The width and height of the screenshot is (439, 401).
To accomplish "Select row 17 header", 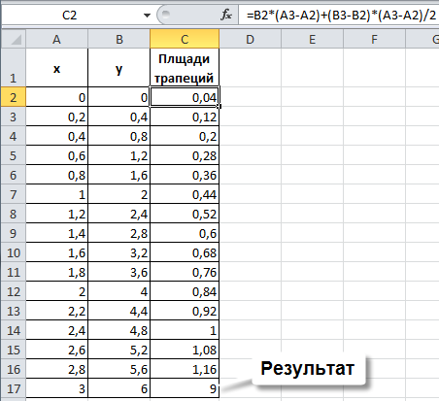I will click(14, 388).
